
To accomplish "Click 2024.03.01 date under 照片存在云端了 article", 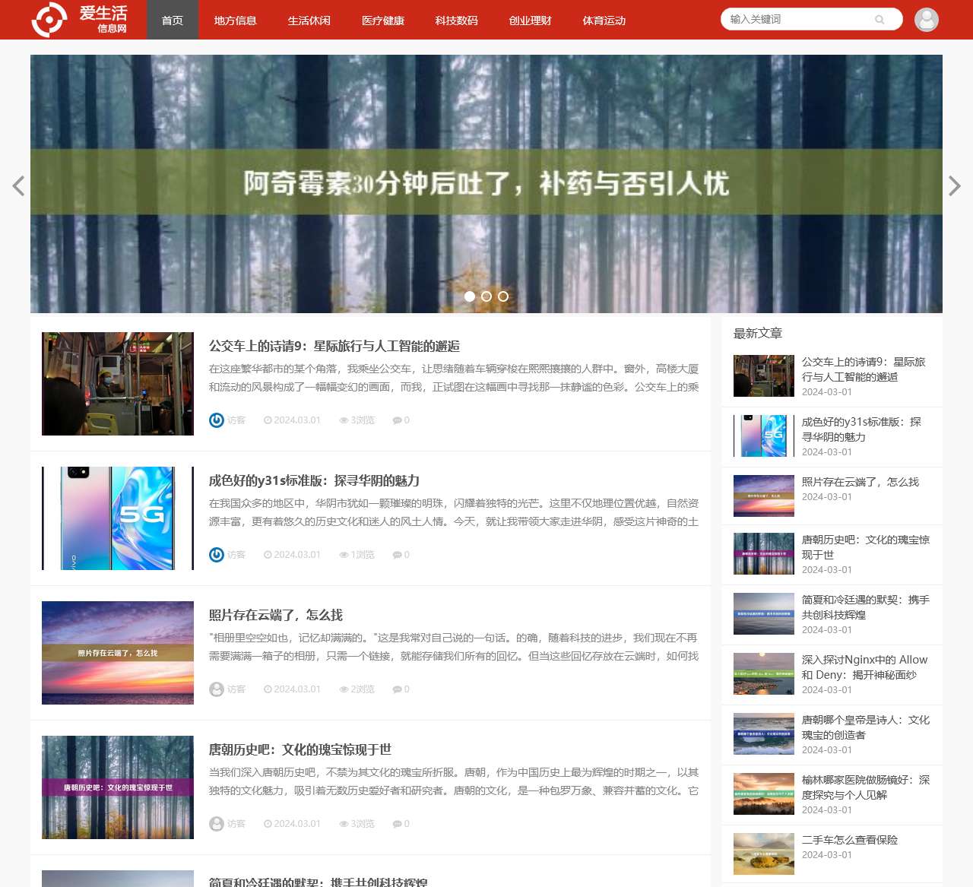I will [x=297, y=689].
